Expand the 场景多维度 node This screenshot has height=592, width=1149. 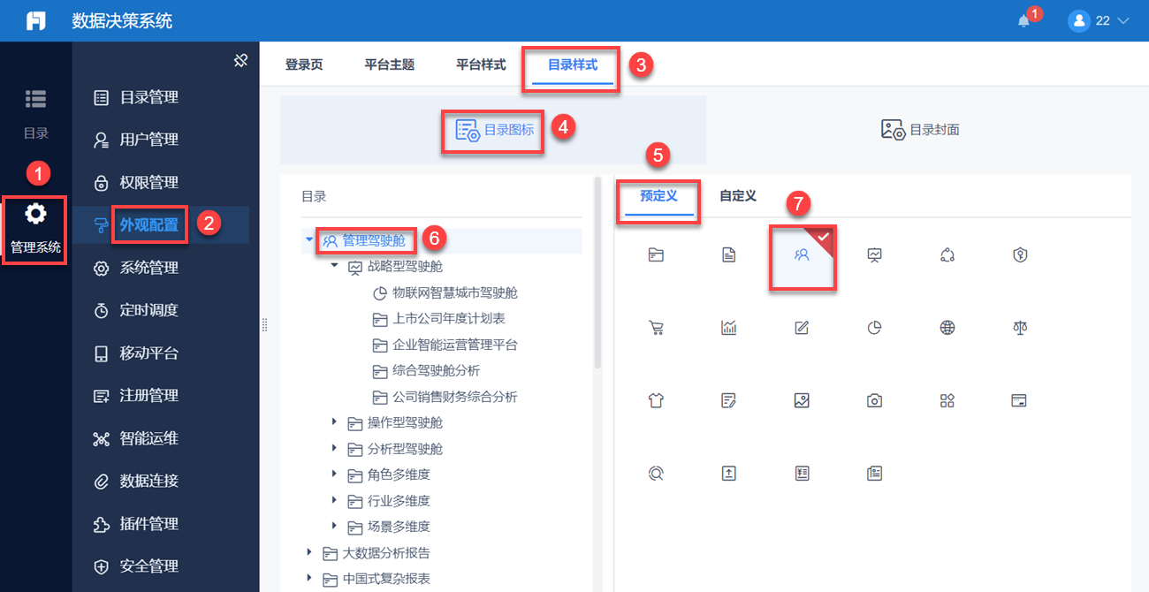pos(335,526)
